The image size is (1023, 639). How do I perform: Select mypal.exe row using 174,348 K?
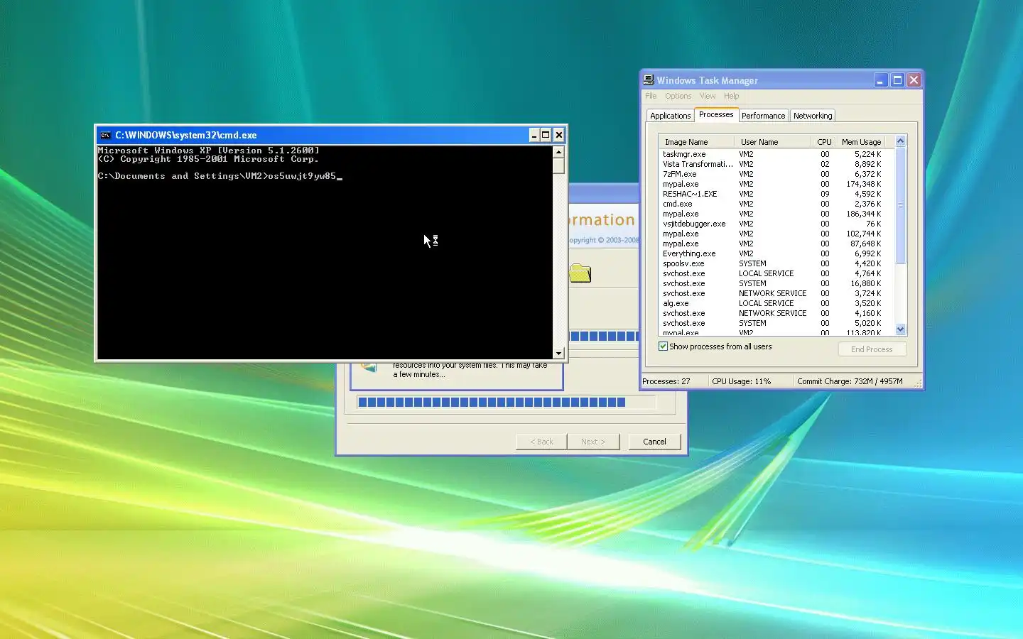[776, 184]
